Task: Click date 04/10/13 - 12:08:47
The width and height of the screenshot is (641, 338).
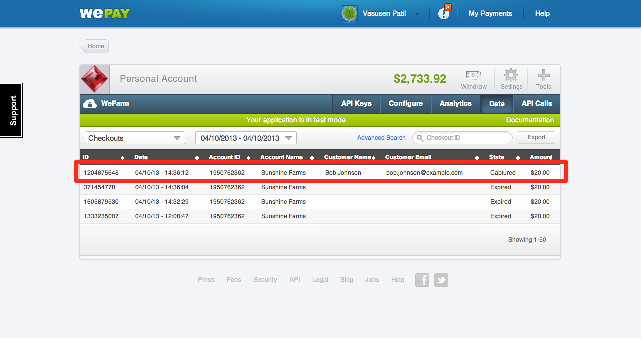Action: 162,216
